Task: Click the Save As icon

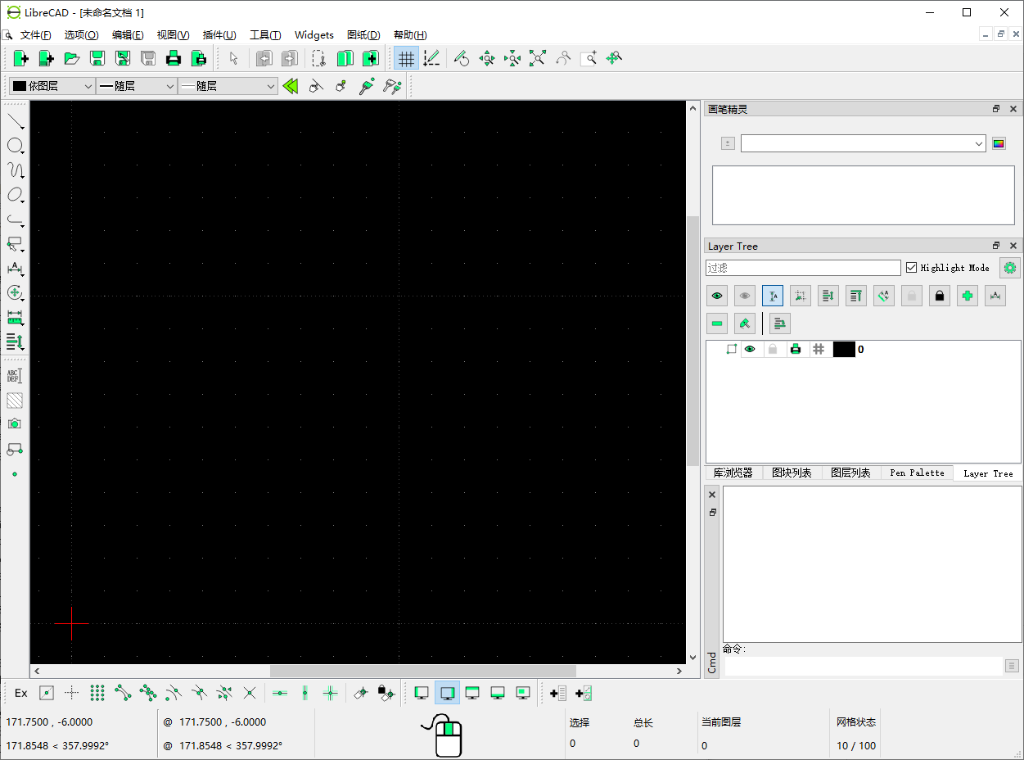Action: coord(123,58)
